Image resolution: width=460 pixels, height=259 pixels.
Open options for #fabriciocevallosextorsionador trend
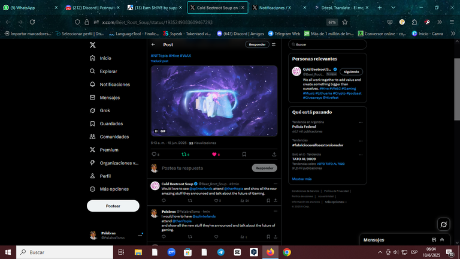coord(361,141)
